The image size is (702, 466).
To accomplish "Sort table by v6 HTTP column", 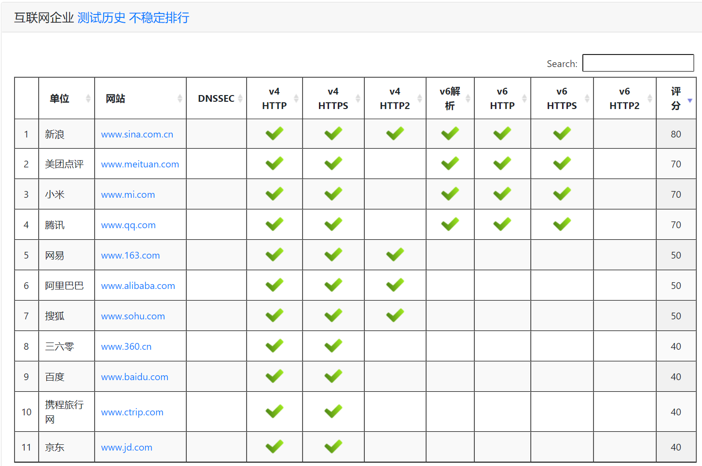I will tap(502, 98).
